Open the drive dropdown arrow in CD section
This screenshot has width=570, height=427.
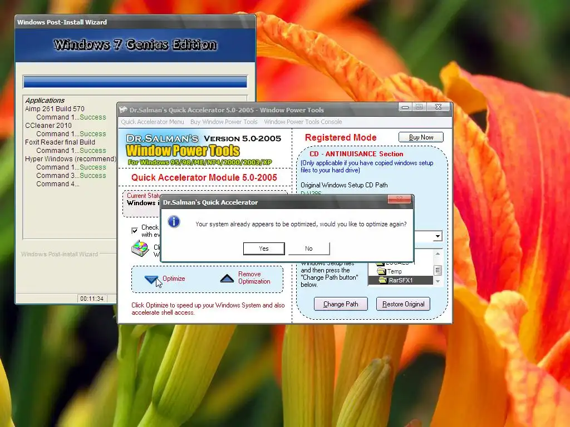pyautogui.click(x=438, y=236)
